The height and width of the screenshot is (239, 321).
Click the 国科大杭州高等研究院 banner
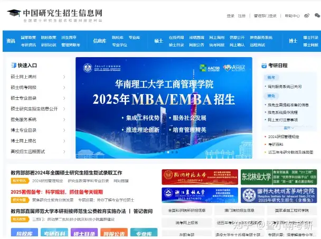279,195
